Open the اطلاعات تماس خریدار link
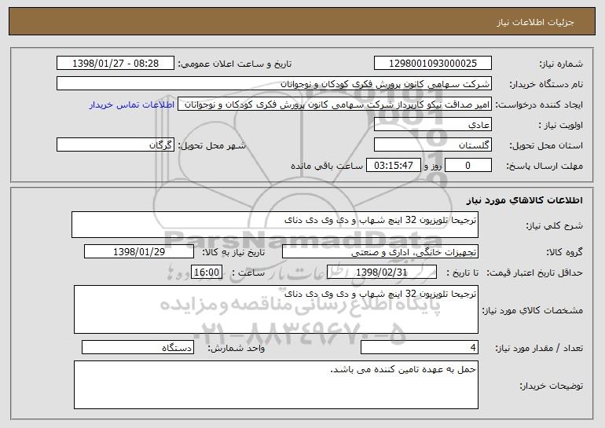 click(131, 104)
